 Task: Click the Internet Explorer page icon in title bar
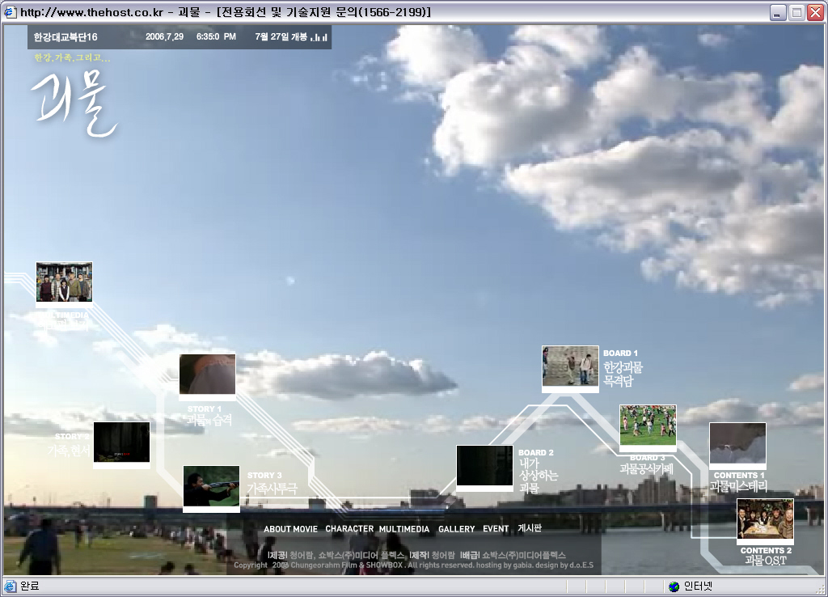(11, 12)
